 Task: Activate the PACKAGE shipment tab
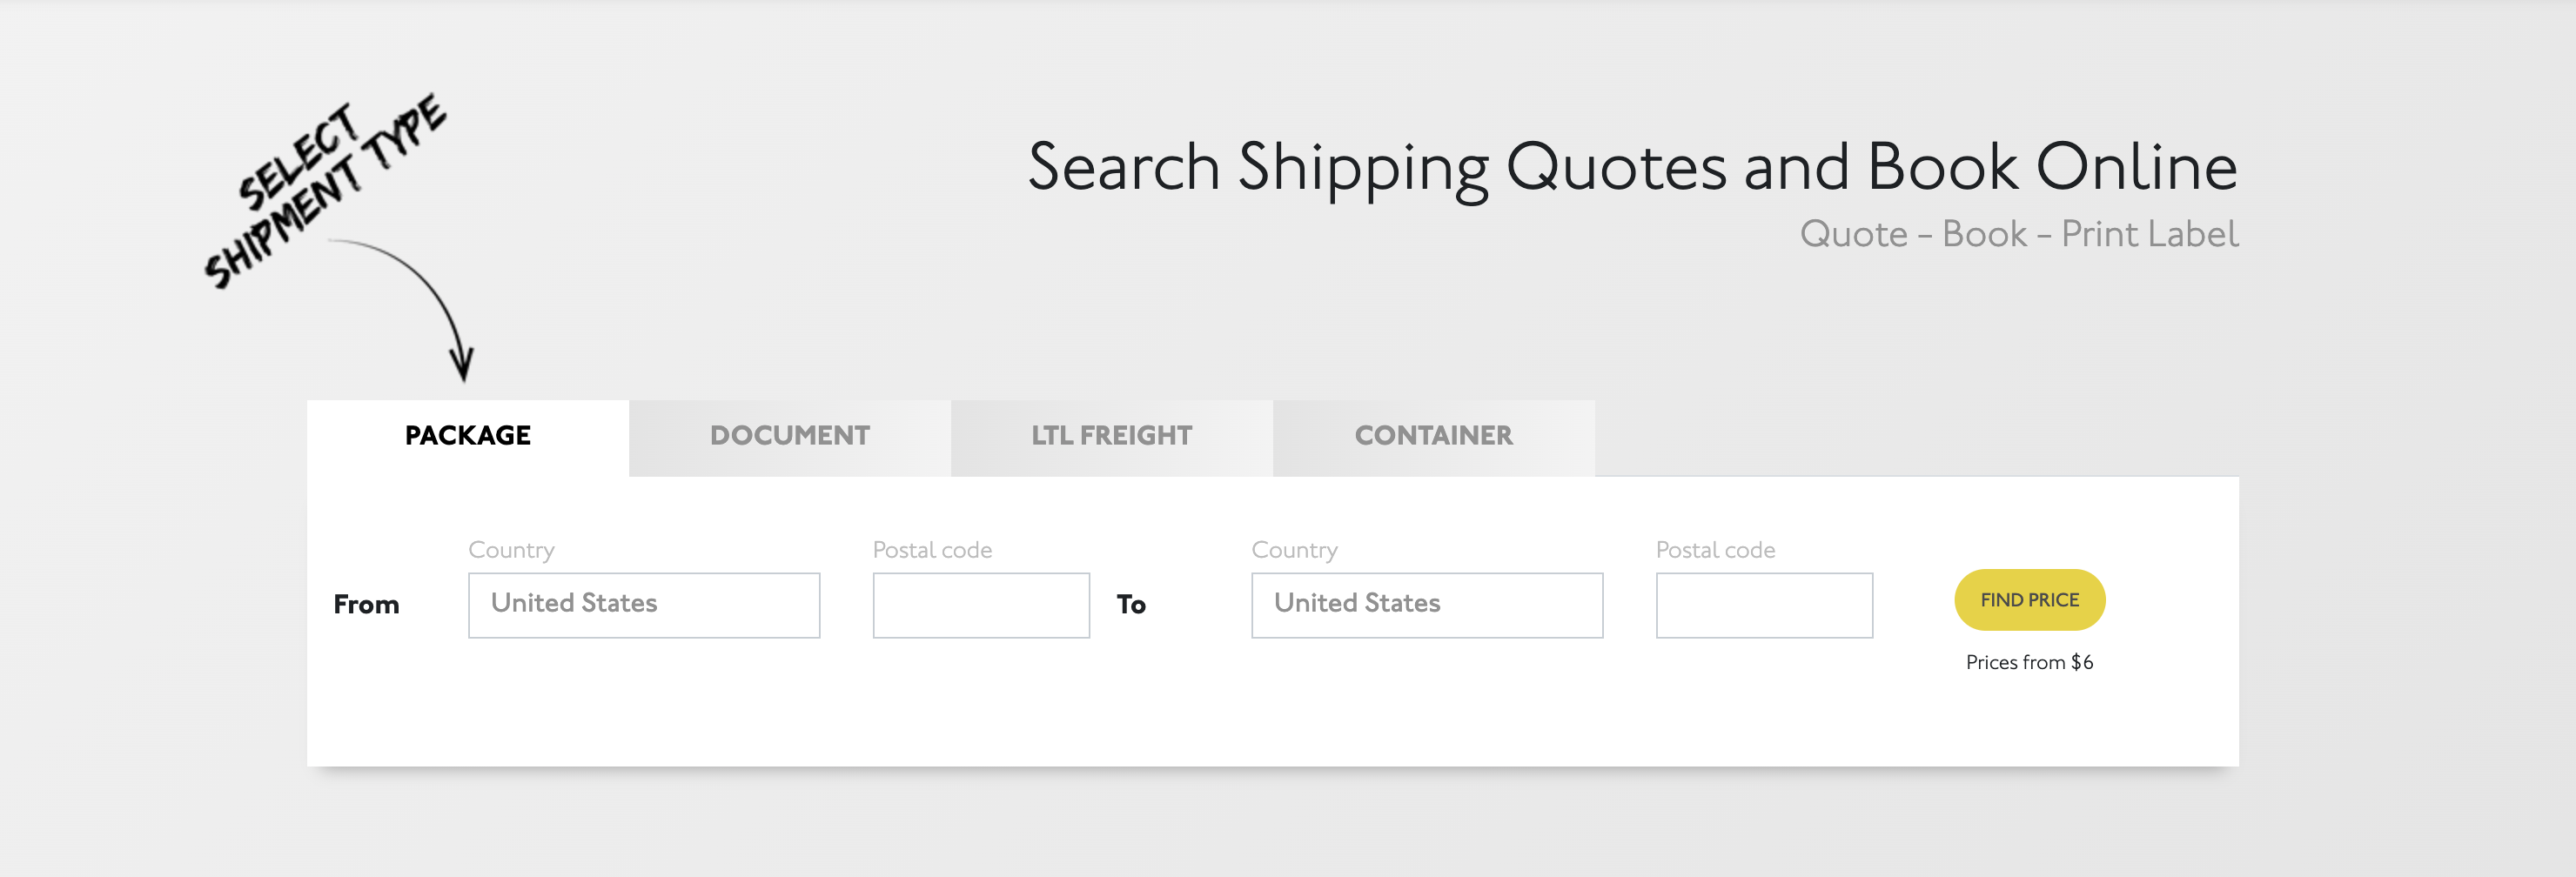coord(467,436)
